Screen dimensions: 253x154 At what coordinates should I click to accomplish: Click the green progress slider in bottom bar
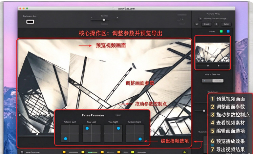[92, 152]
